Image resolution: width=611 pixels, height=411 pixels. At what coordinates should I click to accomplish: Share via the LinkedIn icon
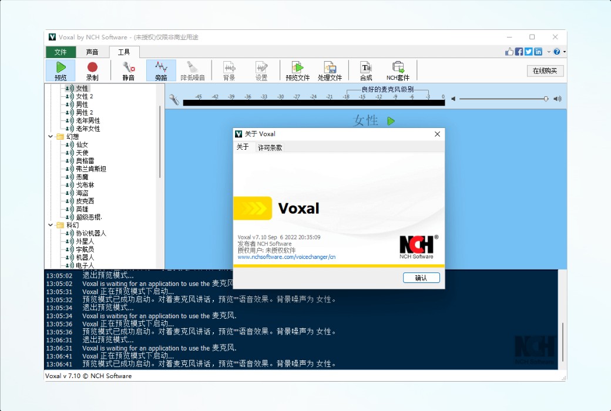[x=538, y=52]
